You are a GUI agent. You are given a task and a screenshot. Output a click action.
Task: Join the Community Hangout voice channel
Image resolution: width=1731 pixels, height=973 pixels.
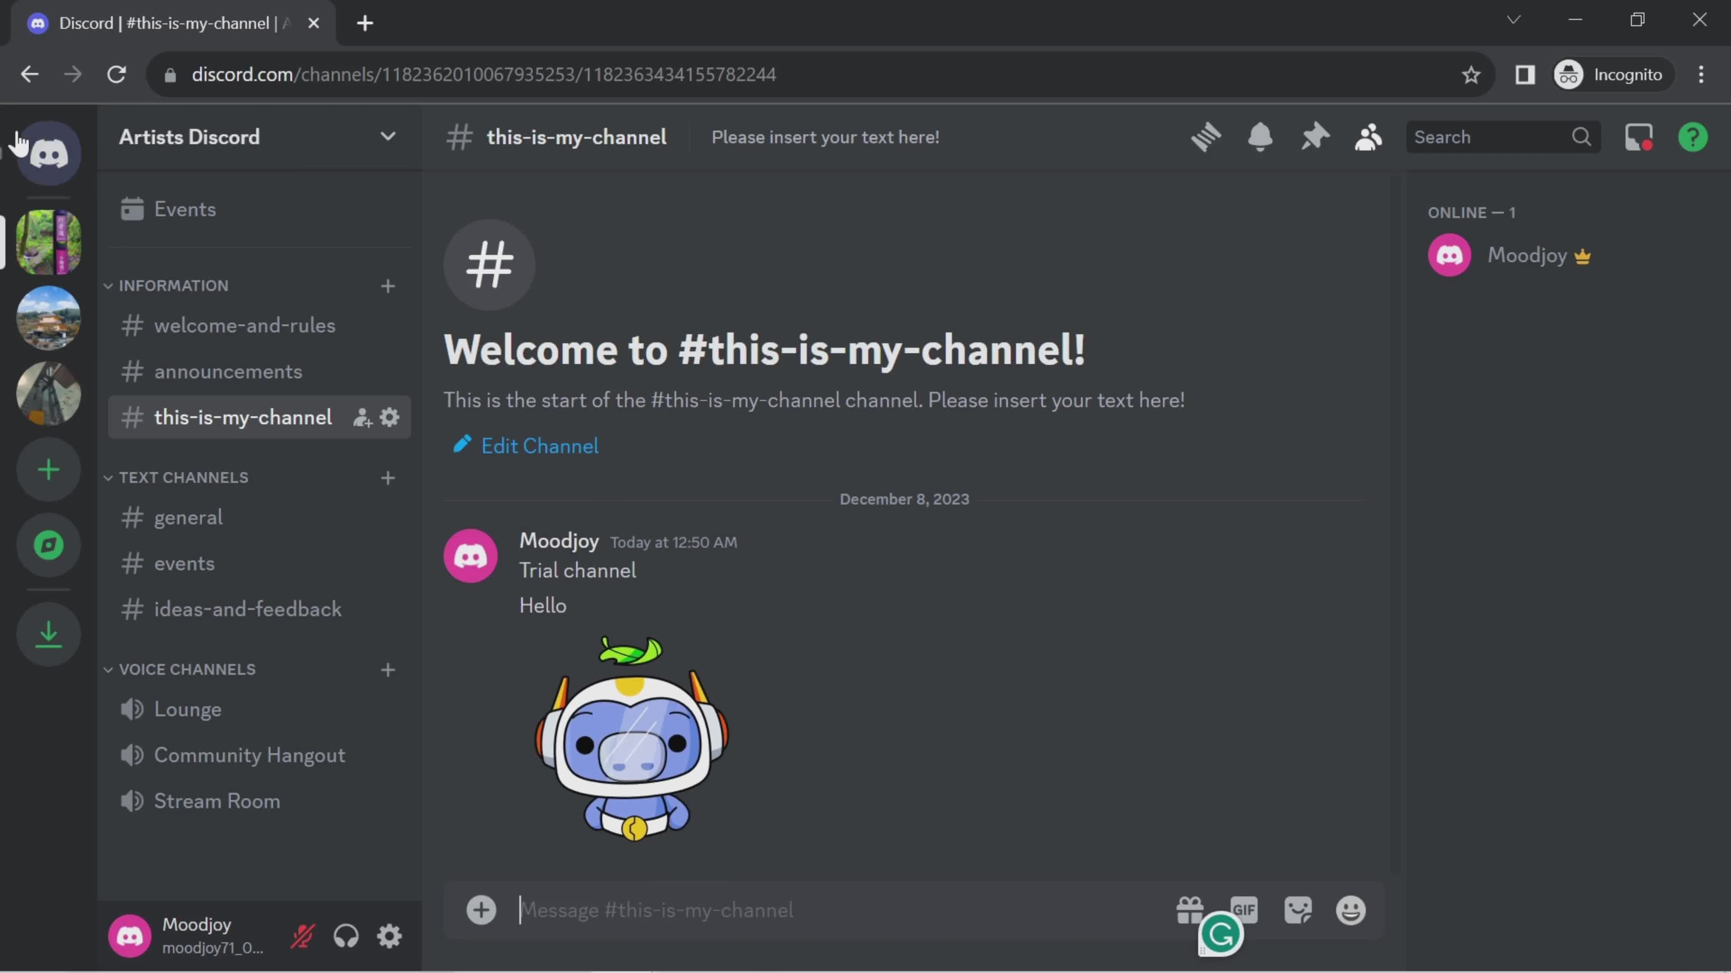coord(259,755)
